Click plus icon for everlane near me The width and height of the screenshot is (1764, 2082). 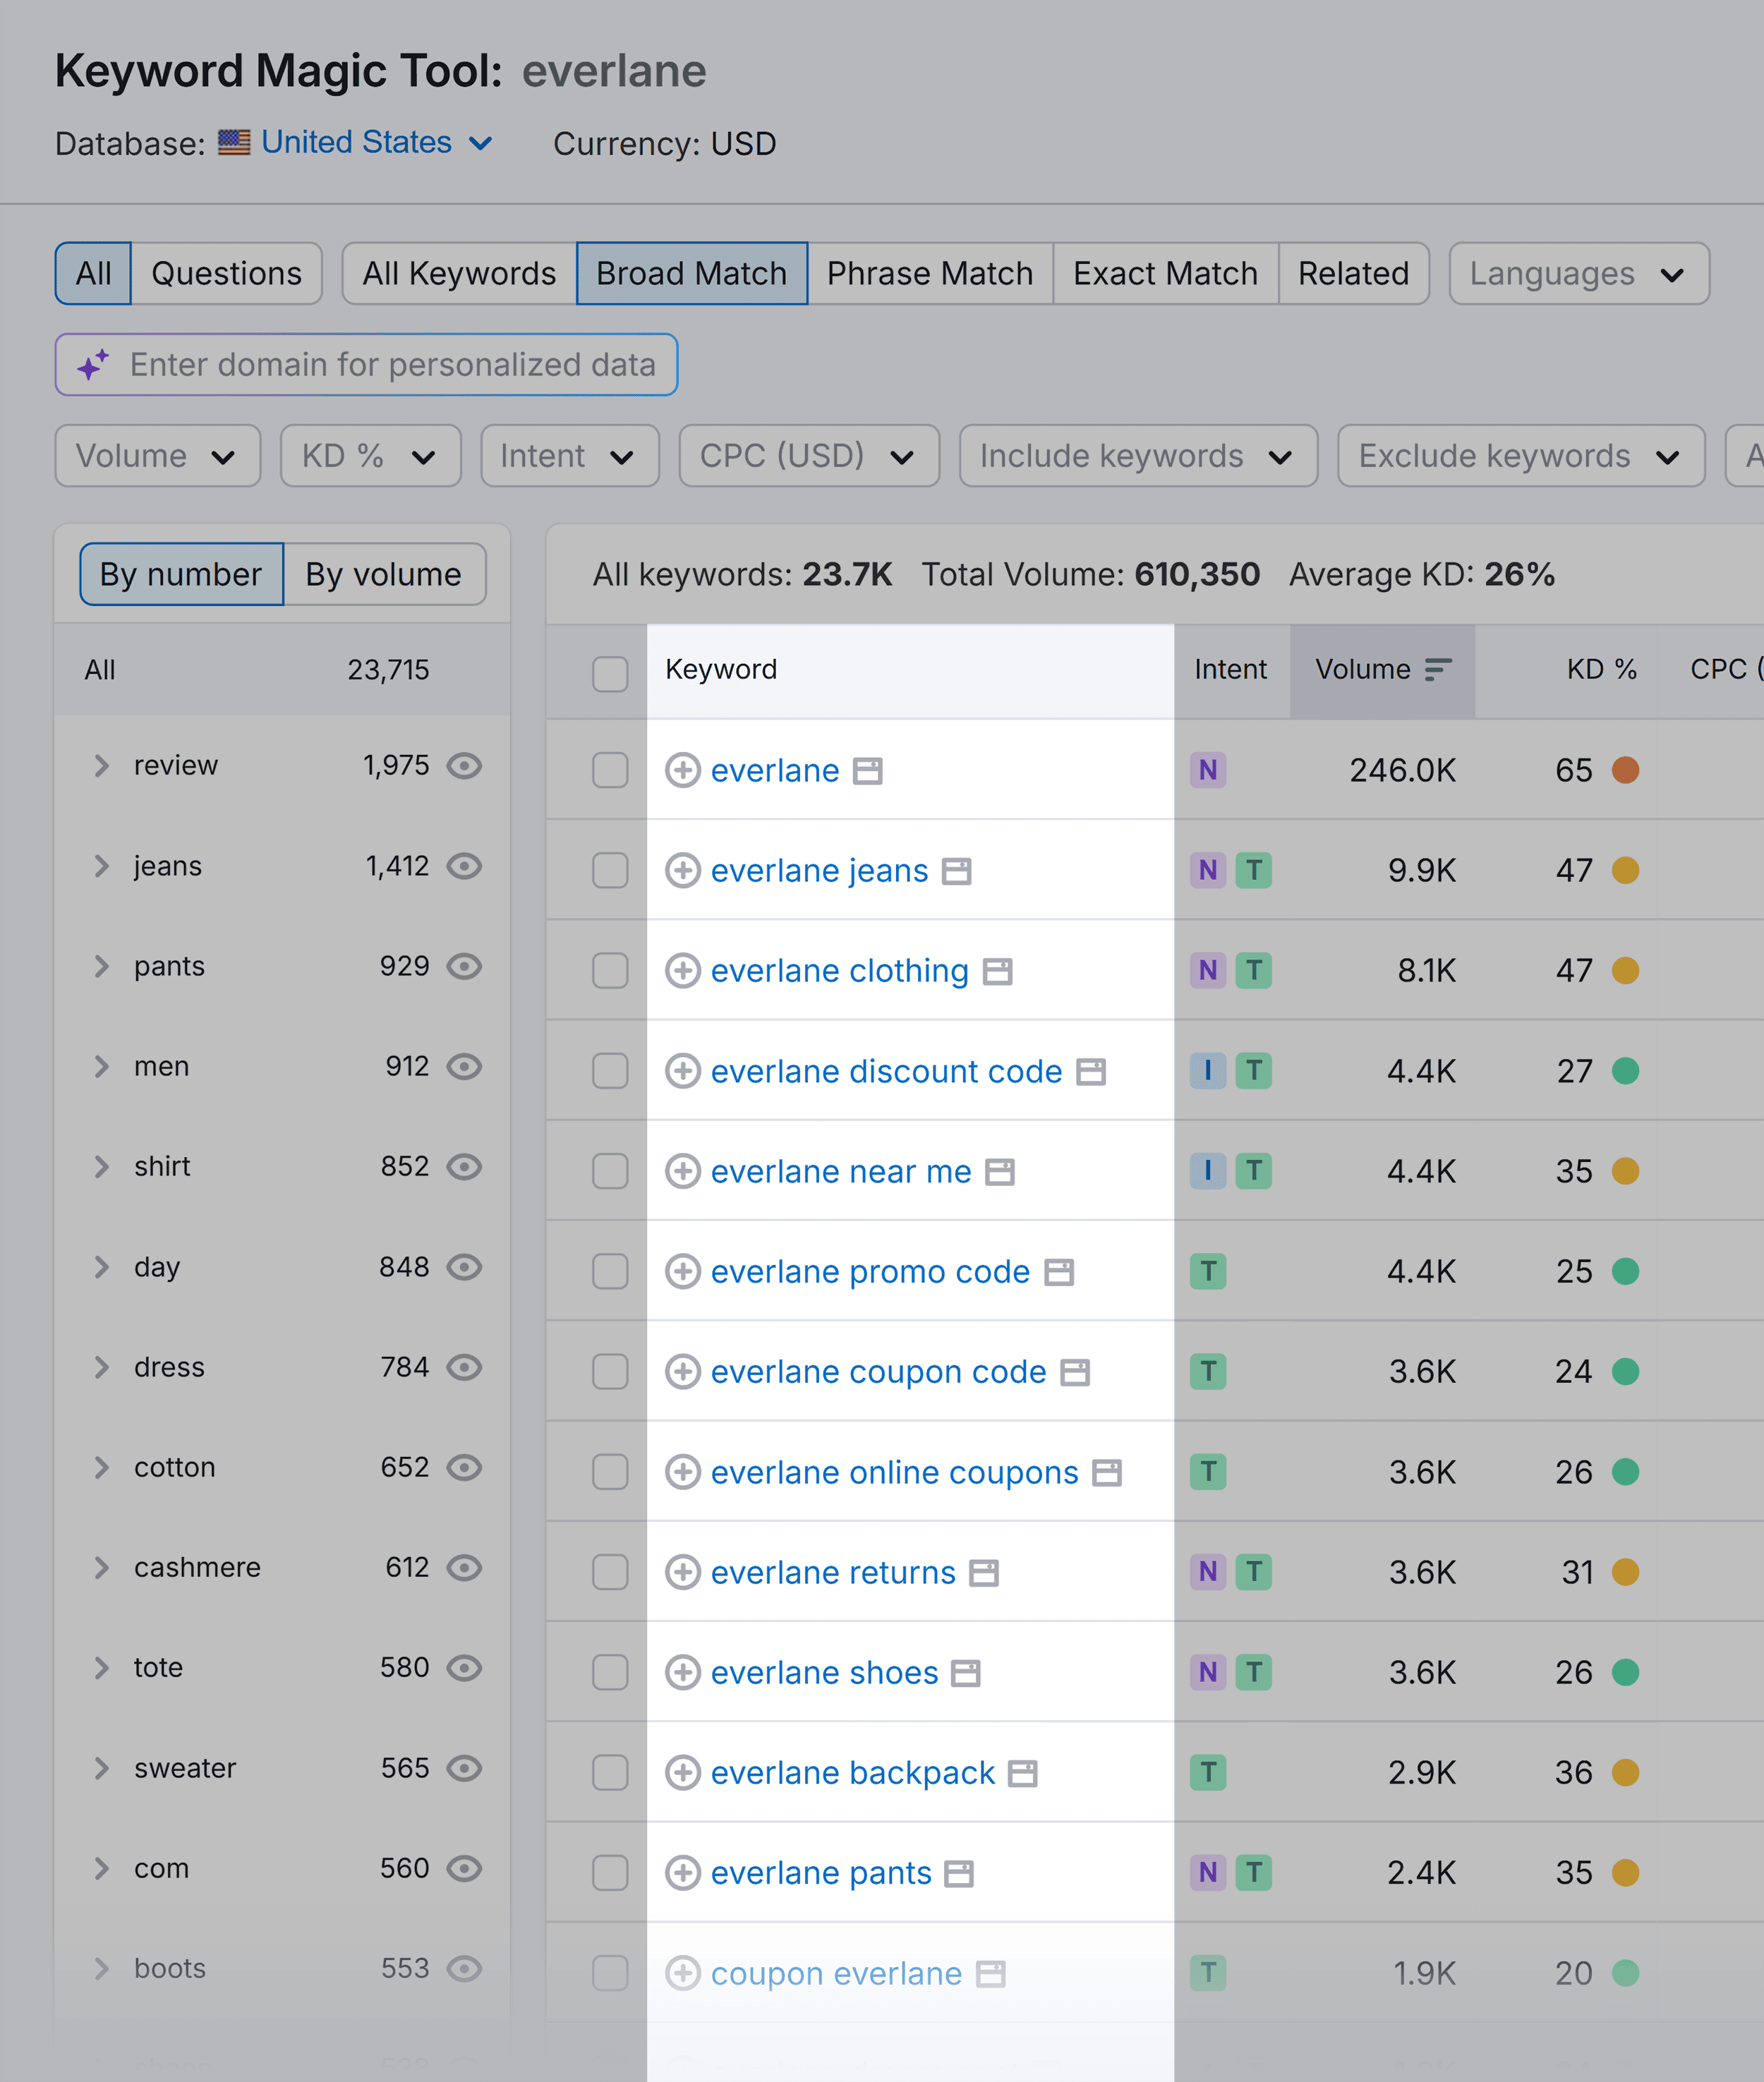tap(682, 1171)
